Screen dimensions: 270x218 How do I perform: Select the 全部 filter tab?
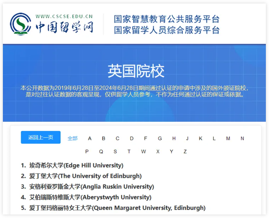coord(72,138)
